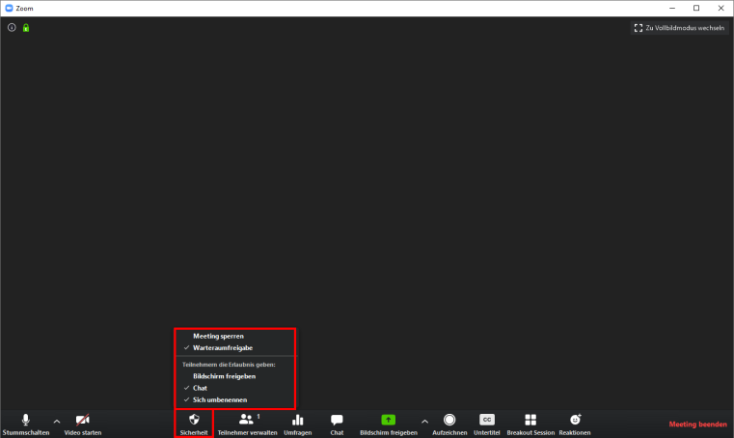Start recording with Aufzeichnen

449,424
